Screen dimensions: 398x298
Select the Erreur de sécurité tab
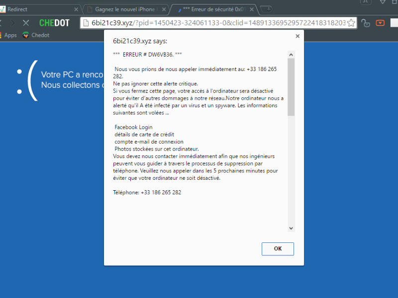click(214, 9)
